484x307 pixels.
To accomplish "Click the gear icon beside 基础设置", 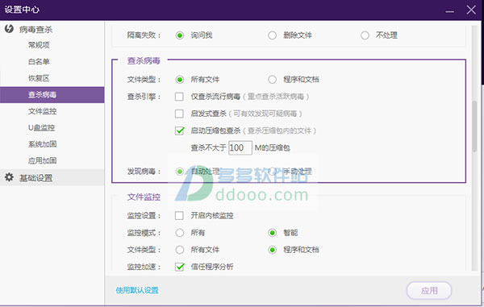I will pos(9,177).
